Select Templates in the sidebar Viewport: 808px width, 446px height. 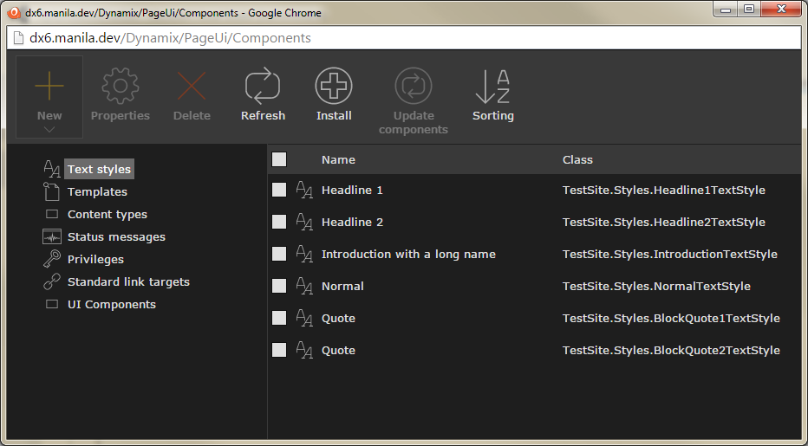pos(97,191)
